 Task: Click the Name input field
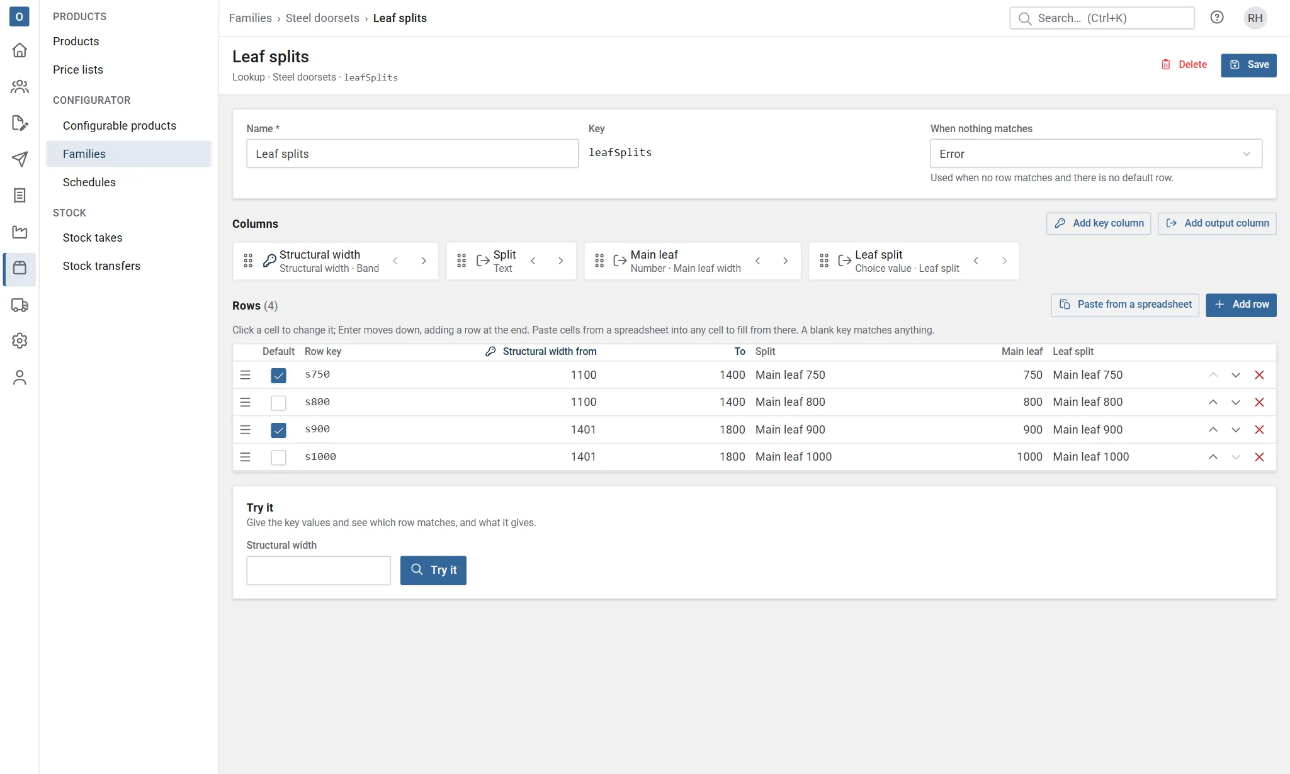(412, 154)
